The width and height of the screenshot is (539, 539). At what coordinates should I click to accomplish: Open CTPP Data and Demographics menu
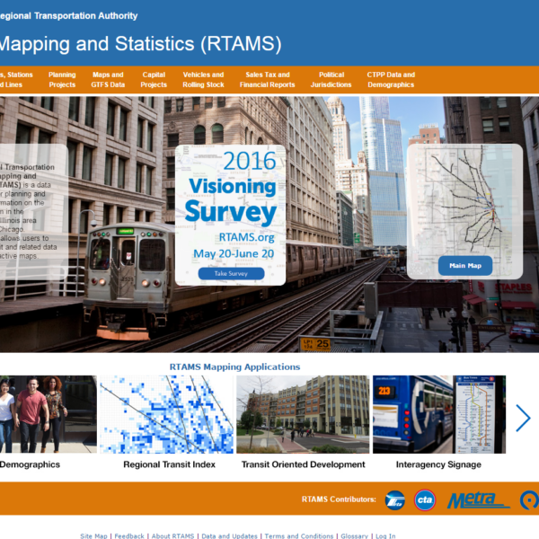tap(391, 80)
